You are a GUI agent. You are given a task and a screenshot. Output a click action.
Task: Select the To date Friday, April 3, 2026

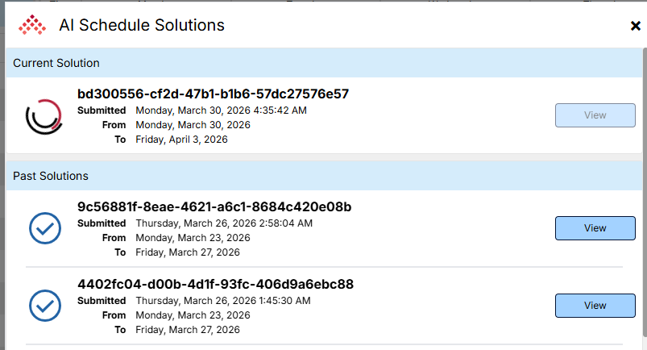[x=181, y=140]
